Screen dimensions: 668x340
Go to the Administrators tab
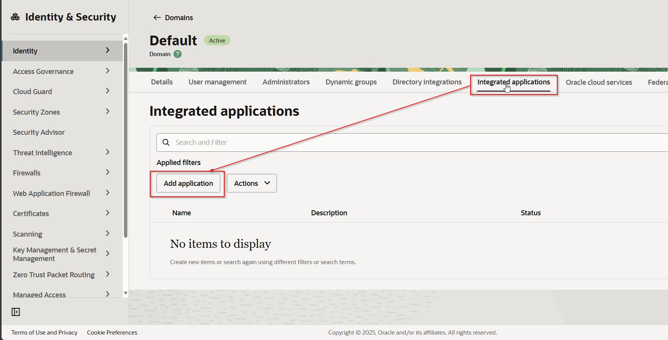click(x=286, y=82)
